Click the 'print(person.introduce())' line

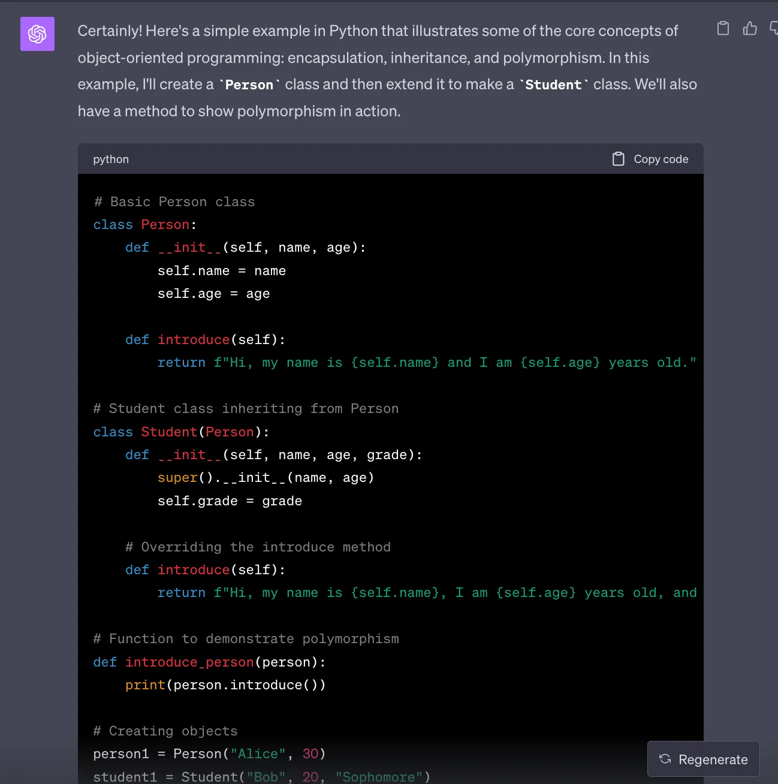click(226, 685)
